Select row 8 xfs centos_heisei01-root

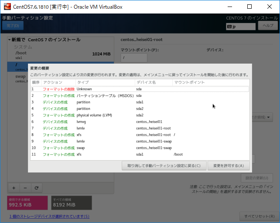coord(140,135)
